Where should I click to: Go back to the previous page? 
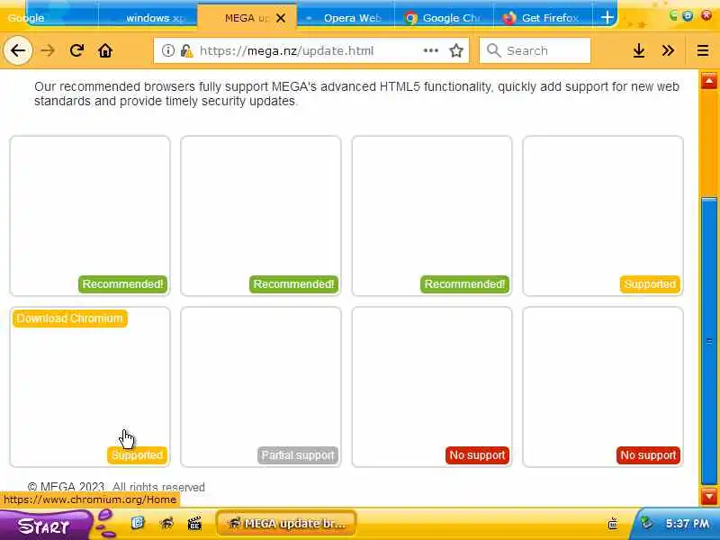click(x=18, y=50)
